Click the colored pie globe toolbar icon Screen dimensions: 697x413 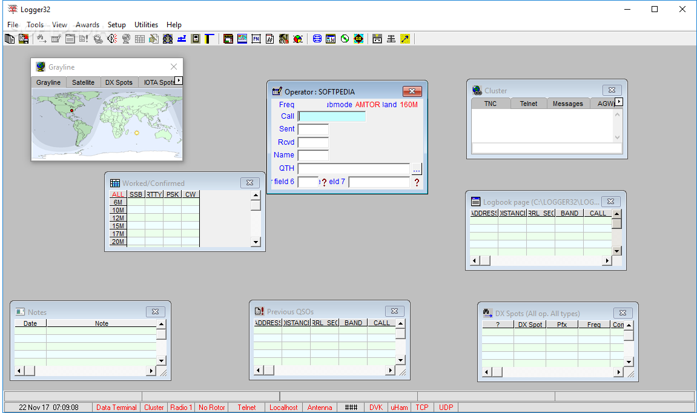point(298,39)
